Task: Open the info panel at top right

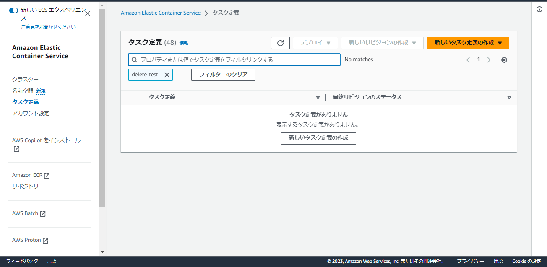Action: click(539, 9)
